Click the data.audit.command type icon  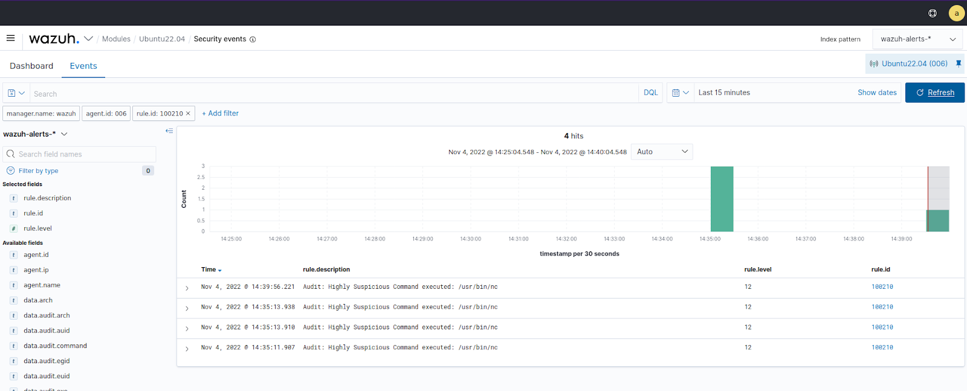click(x=13, y=346)
